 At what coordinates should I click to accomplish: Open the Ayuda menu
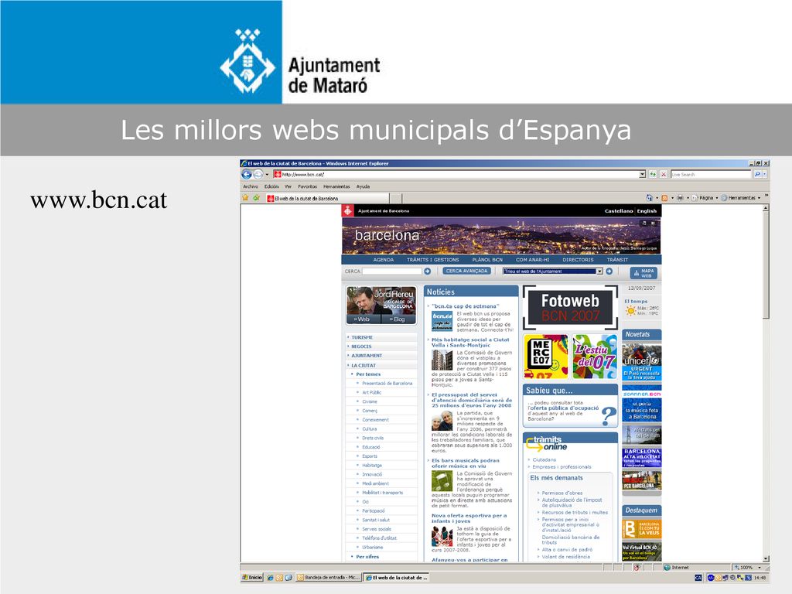pos(363,186)
